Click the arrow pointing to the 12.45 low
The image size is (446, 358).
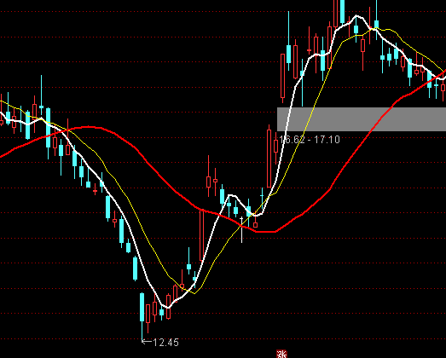[147, 342]
